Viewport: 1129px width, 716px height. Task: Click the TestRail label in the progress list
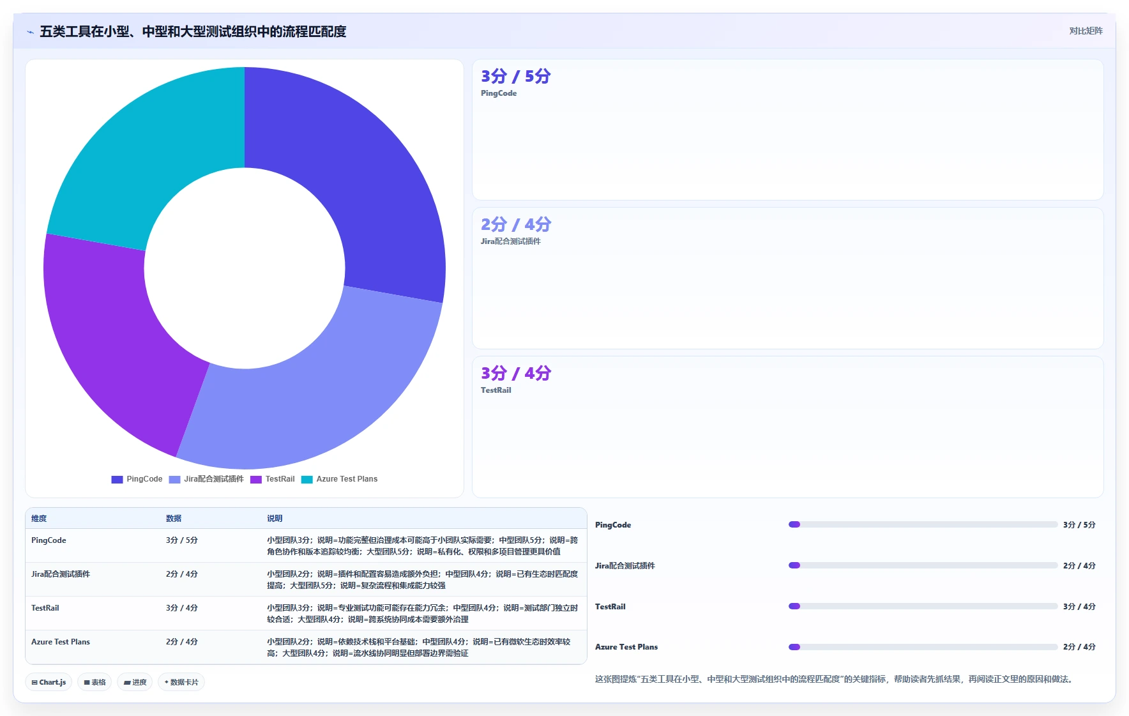pos(610,607)
